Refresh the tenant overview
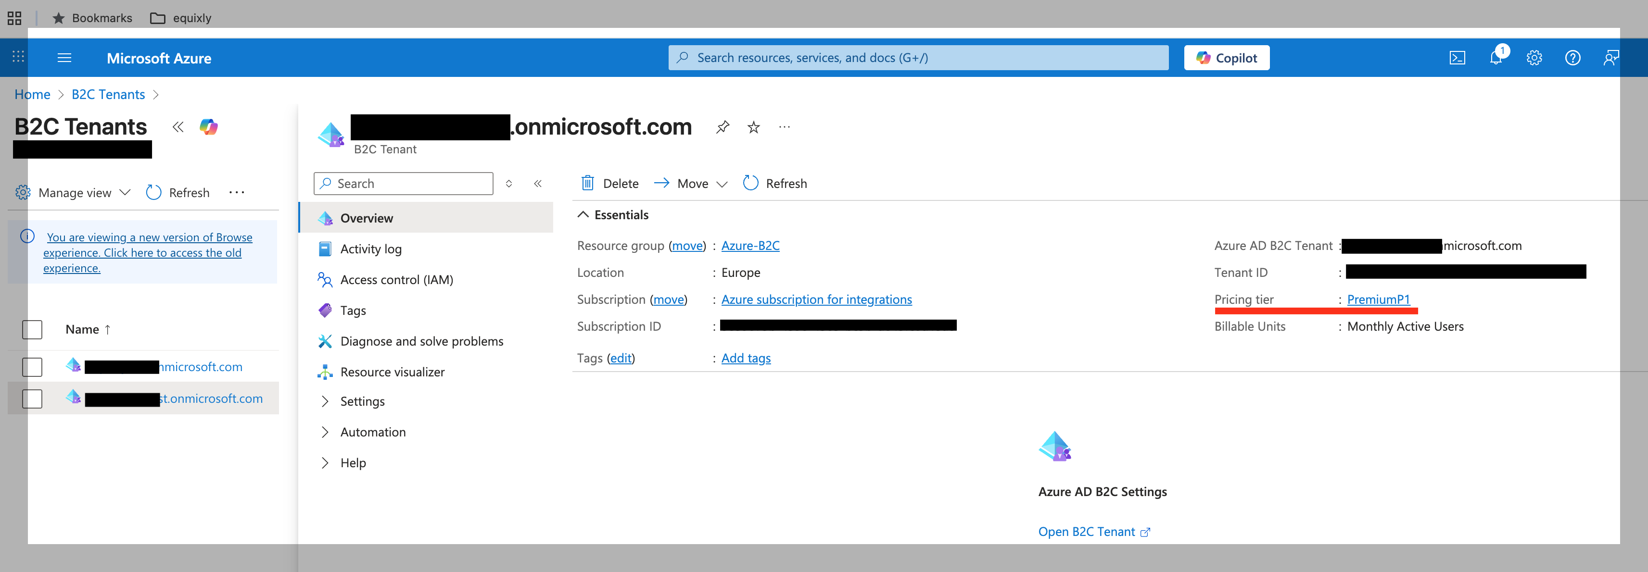 click(x=775, y=184)
